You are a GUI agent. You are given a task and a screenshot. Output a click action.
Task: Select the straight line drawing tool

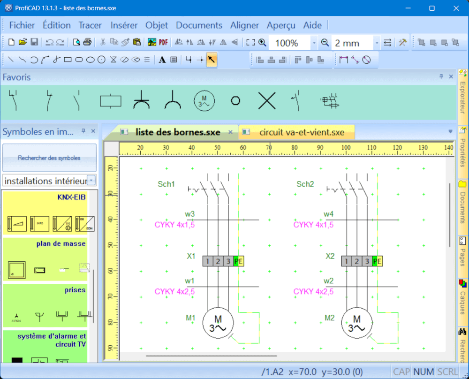coord(10,60)
